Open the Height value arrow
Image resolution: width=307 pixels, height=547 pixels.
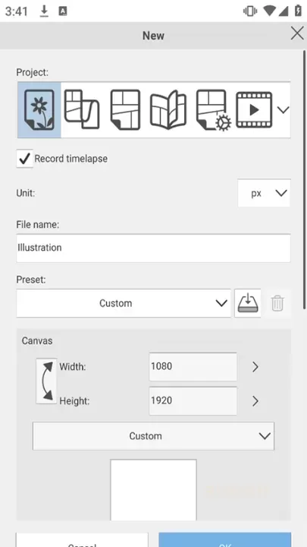pyautogui.click(x=255, y=401)
